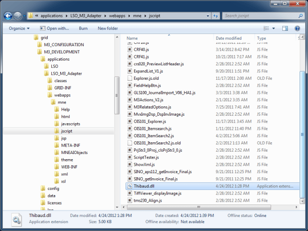This screenshot has width=308, height=231.
Task: Select the Thibaud.dll file icon
Action: click(x=130, y=186)
